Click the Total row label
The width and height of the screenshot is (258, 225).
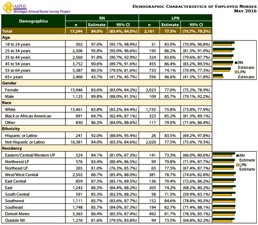click(x=8, y=31)
